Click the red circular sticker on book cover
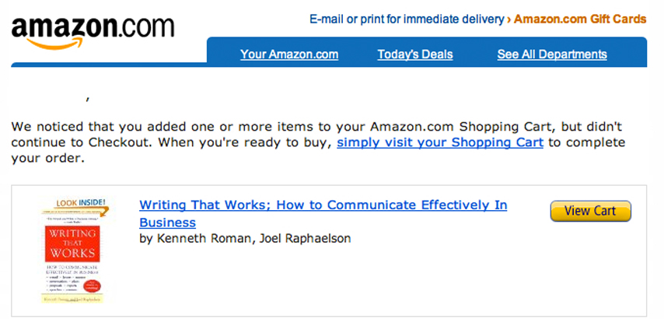 pyautogui.click(x=92, y=286)
